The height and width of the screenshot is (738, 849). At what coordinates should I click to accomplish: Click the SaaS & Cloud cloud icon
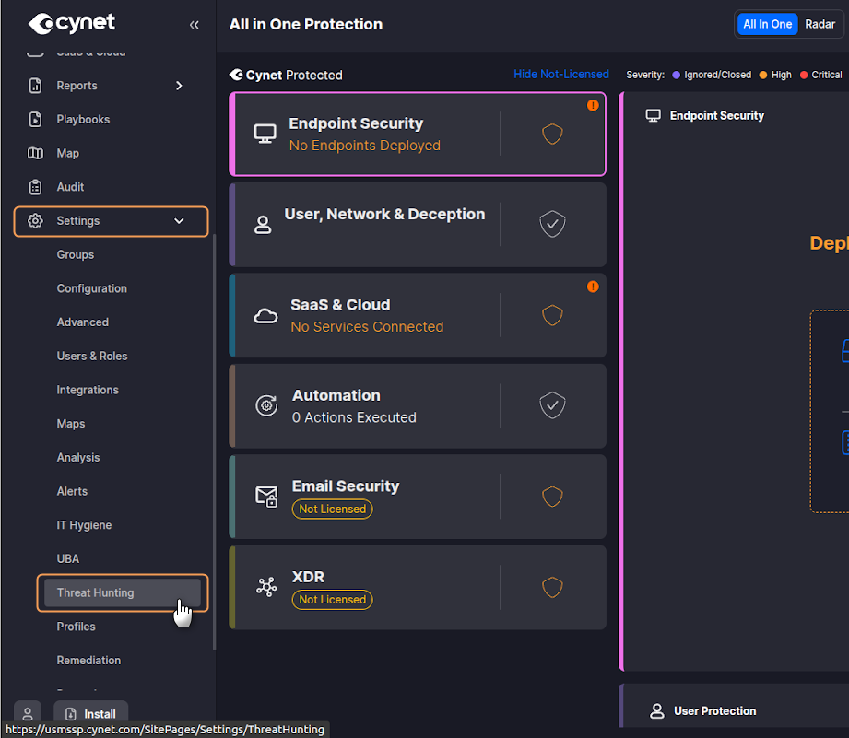(266, 316)
